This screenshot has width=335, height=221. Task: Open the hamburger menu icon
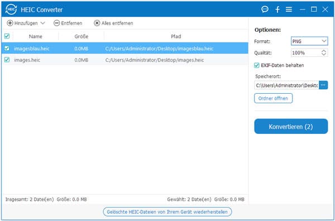[x=289, y=9]
